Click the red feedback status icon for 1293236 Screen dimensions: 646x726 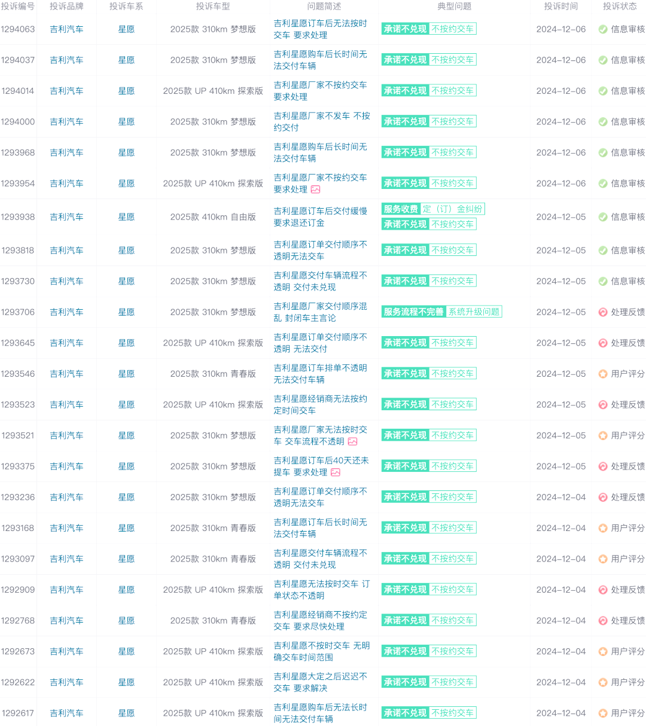[x=603, y=498]
